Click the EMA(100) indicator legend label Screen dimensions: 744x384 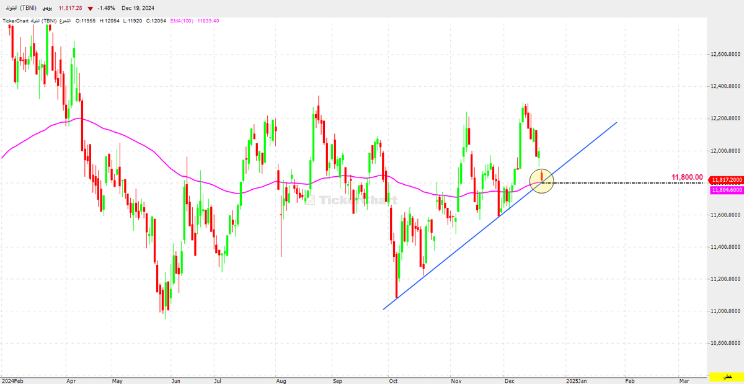tap(181, 20)
